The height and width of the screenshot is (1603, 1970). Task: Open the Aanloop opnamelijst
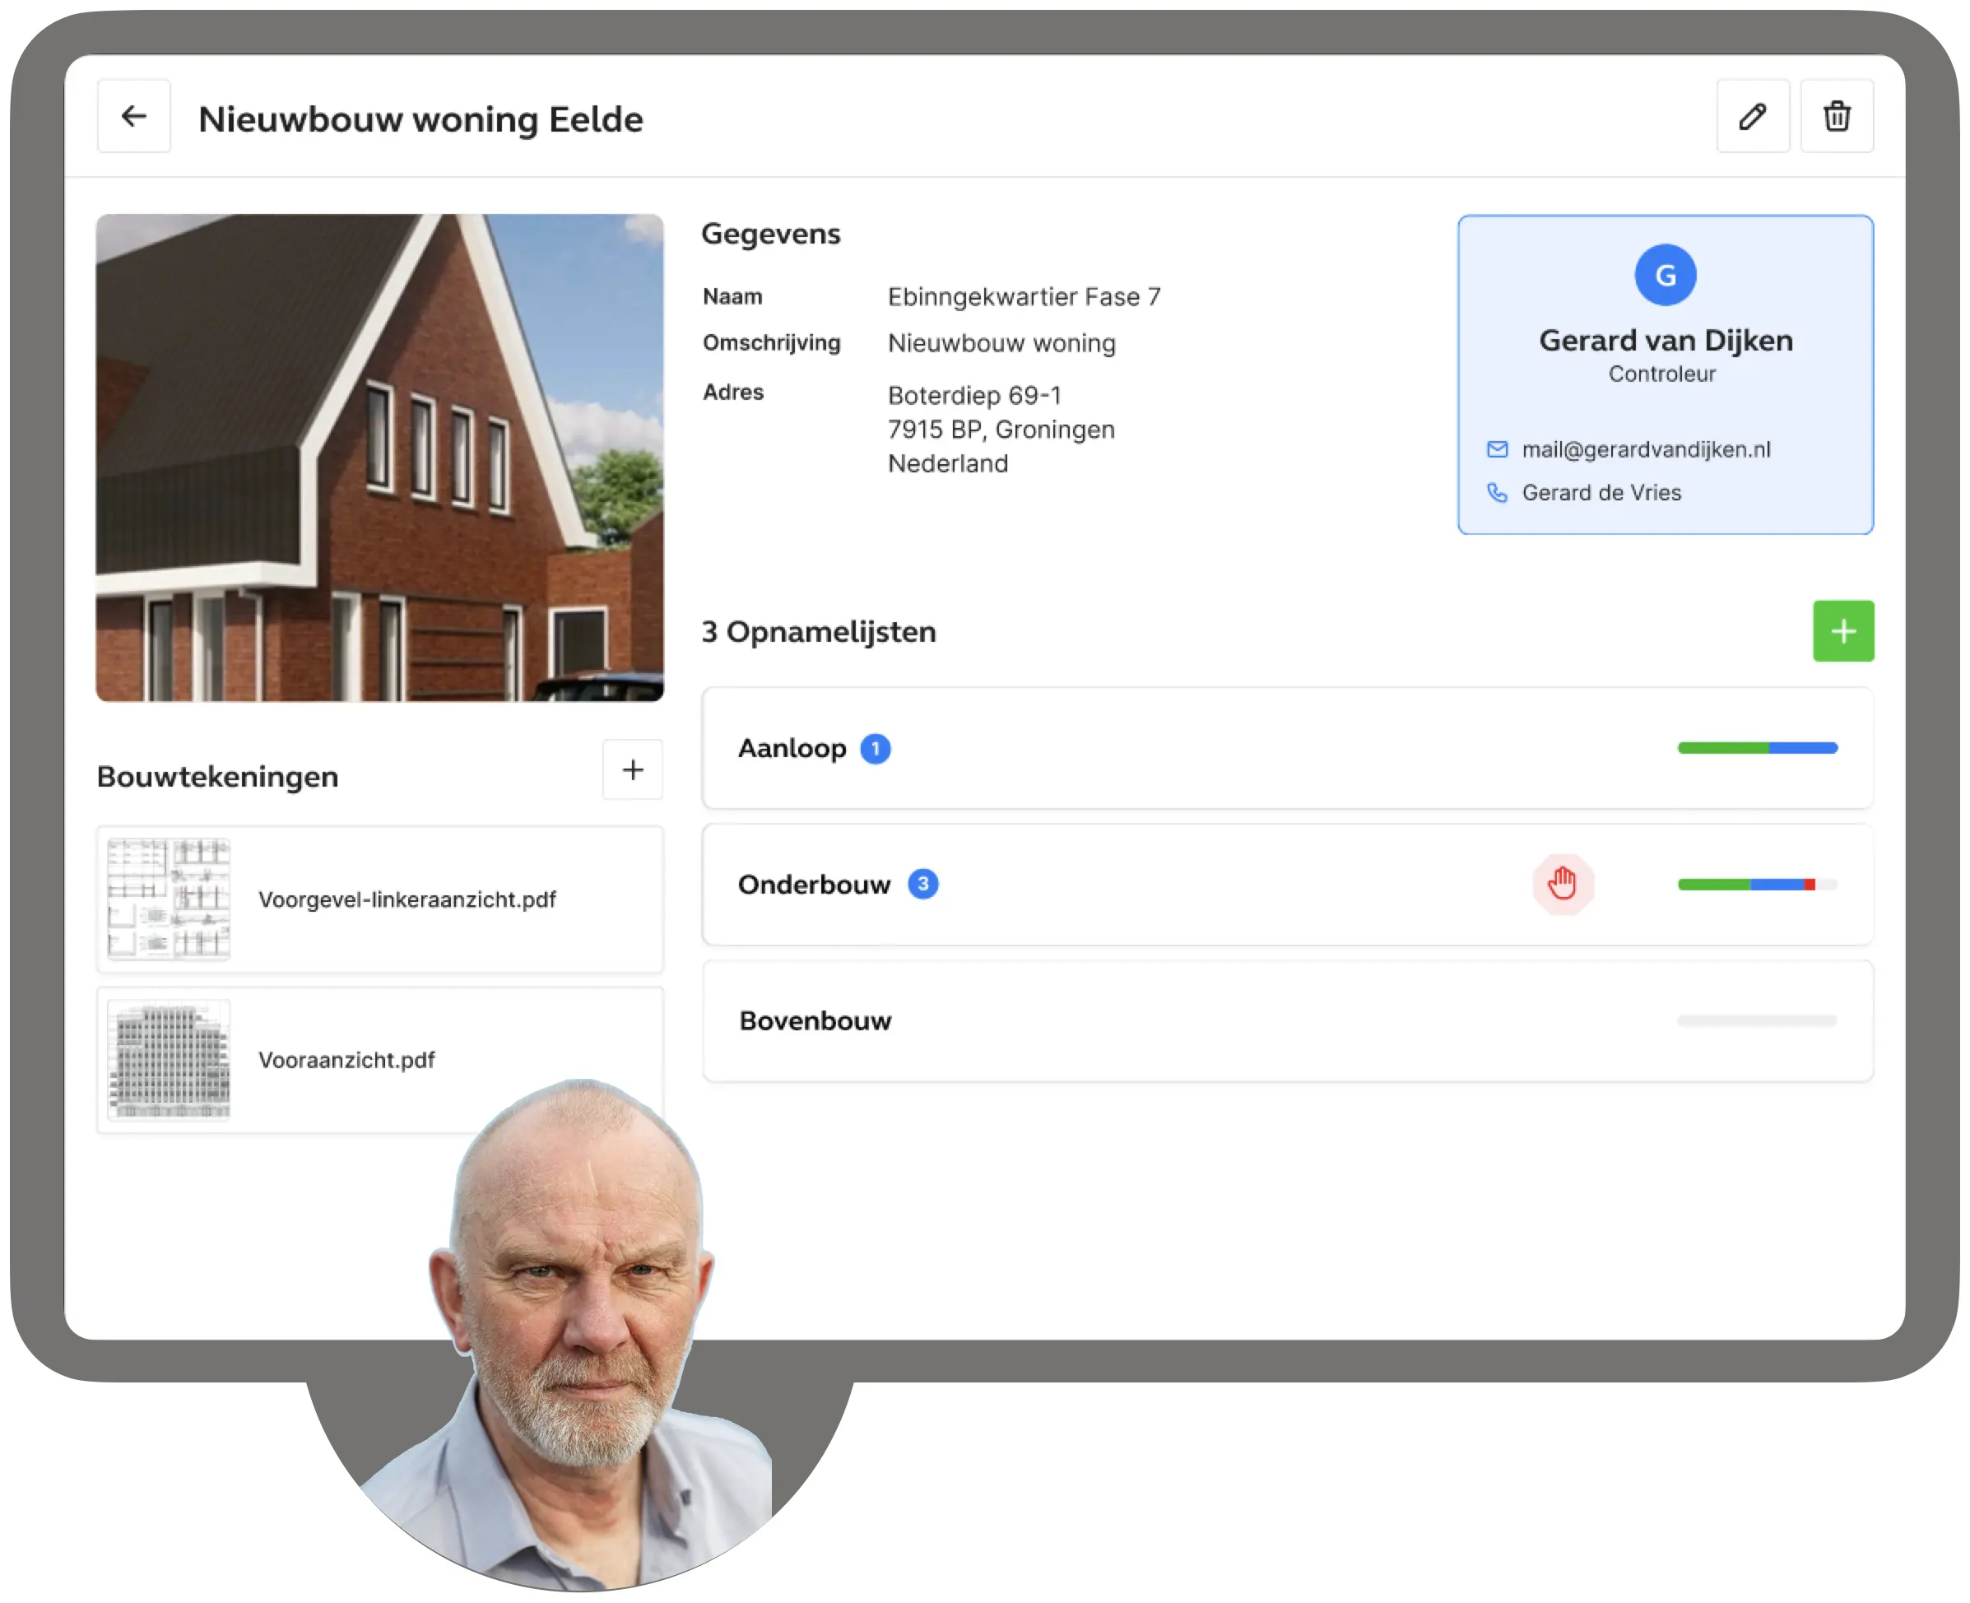point(792,749)
